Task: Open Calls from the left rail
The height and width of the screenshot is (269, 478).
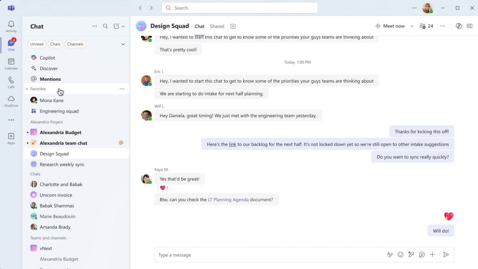Action: (11, 82)
